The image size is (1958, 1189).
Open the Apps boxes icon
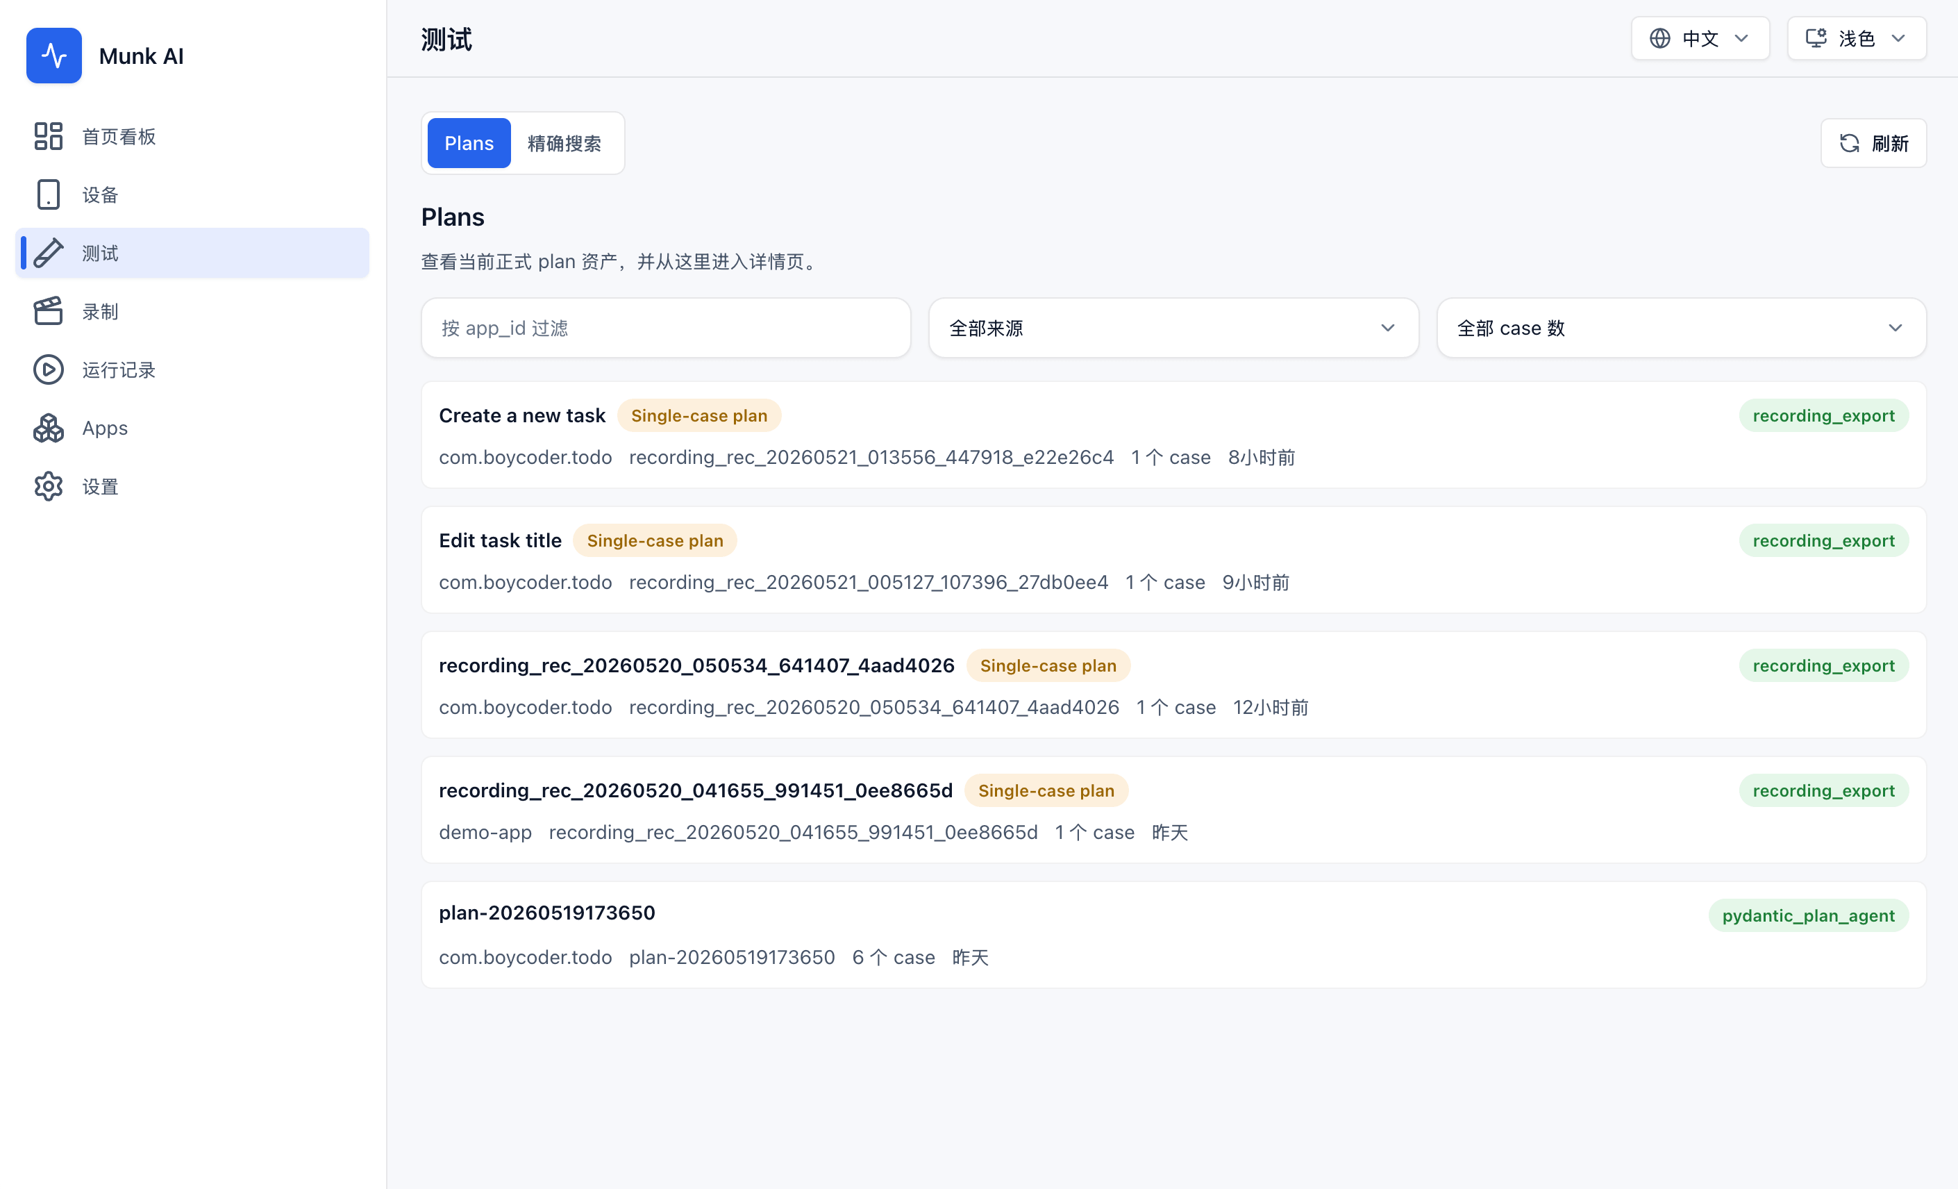[x=49, y=428]
